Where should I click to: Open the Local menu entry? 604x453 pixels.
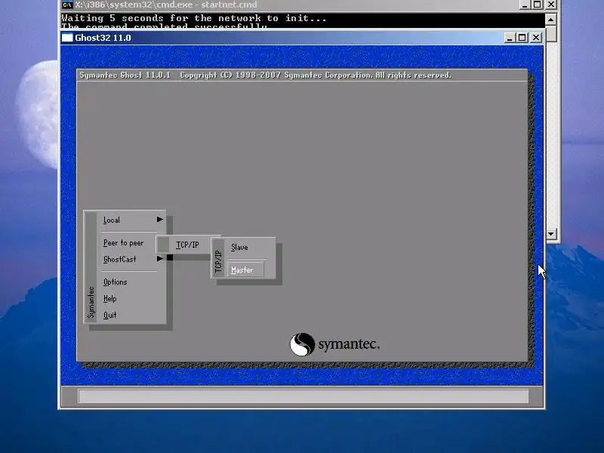click(x=112, y=220)
